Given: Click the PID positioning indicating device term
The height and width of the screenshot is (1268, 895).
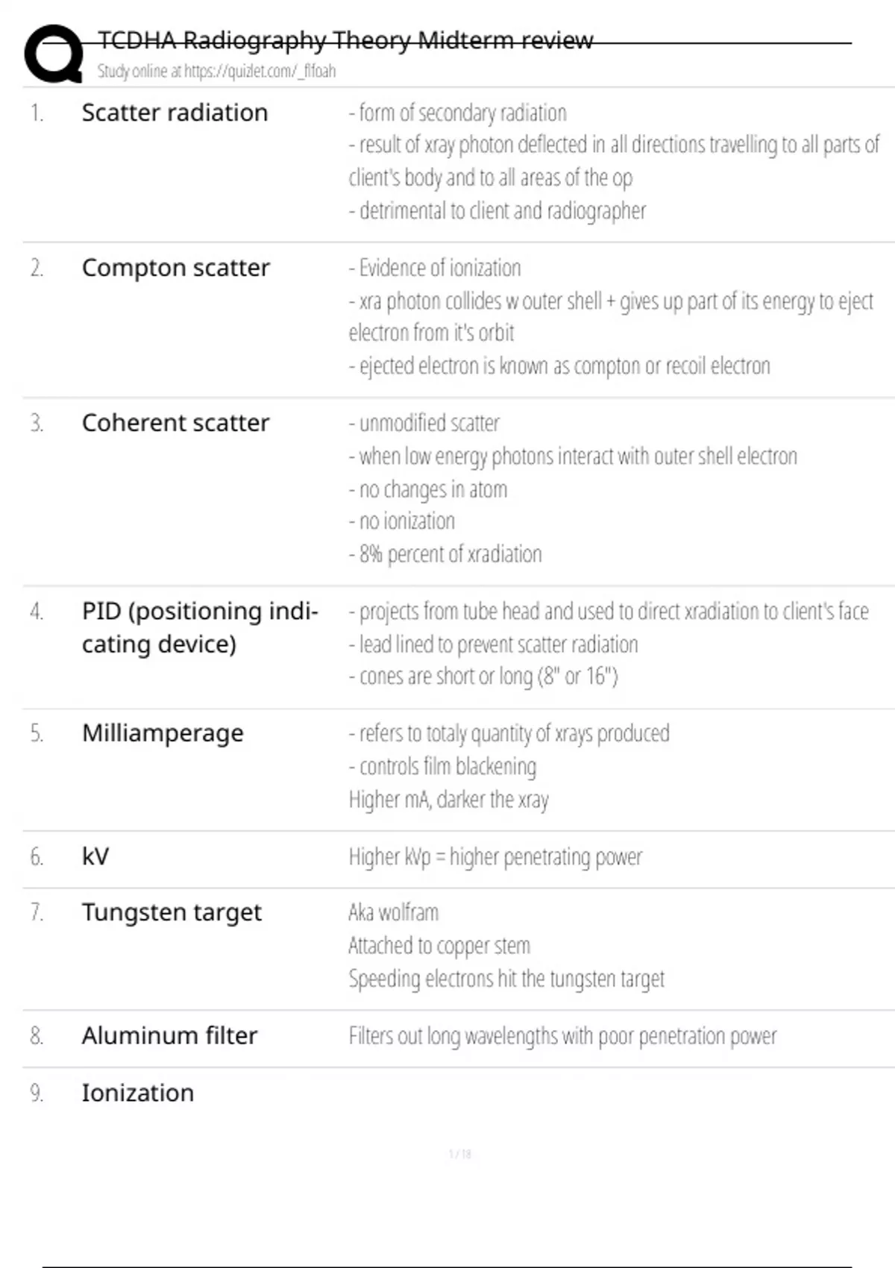Looking at the screenshot, I should [200, 627].
